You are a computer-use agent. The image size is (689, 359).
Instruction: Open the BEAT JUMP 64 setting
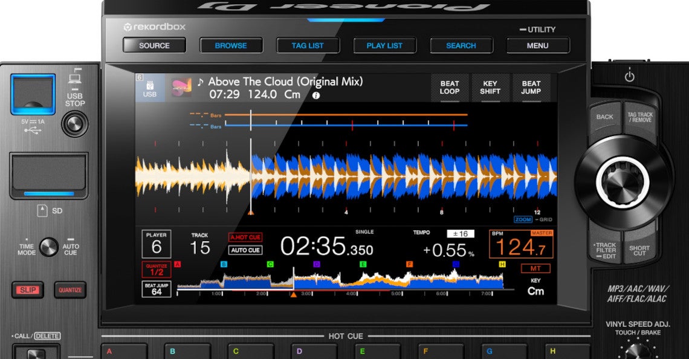pyautogui.click(x=157, y=289)
